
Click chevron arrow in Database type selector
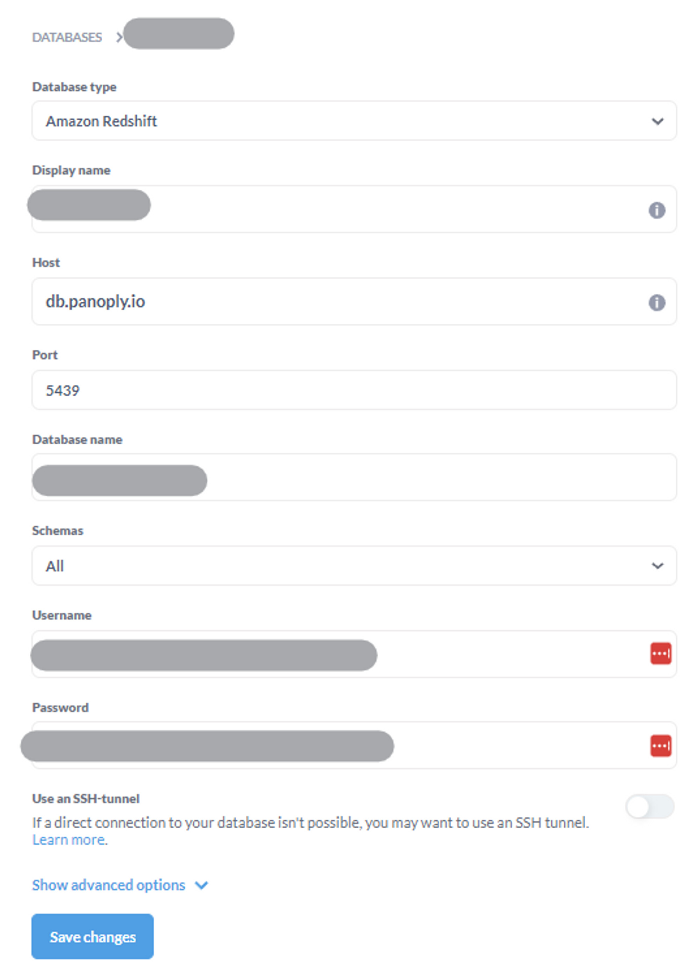pos(657,121)
